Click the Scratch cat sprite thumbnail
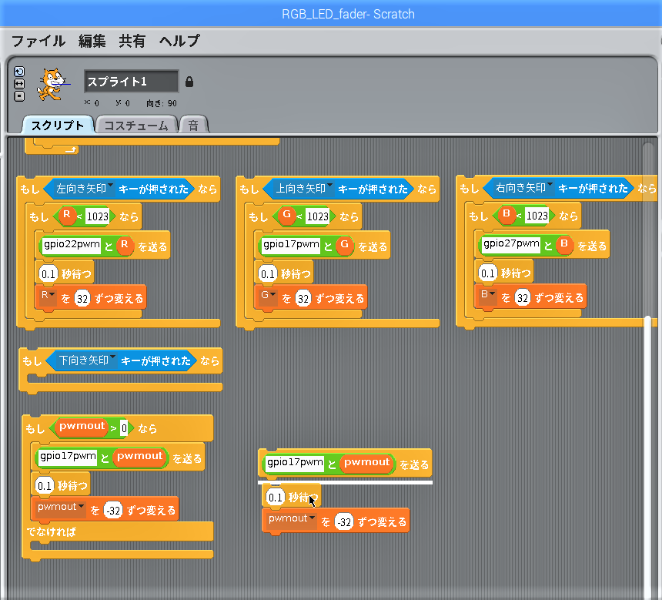The image size is (662, 600). pyautogui.click(x=52, y=85)
